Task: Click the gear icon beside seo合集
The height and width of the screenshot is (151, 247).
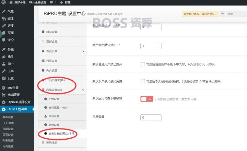Action: [x=4, y=88]
